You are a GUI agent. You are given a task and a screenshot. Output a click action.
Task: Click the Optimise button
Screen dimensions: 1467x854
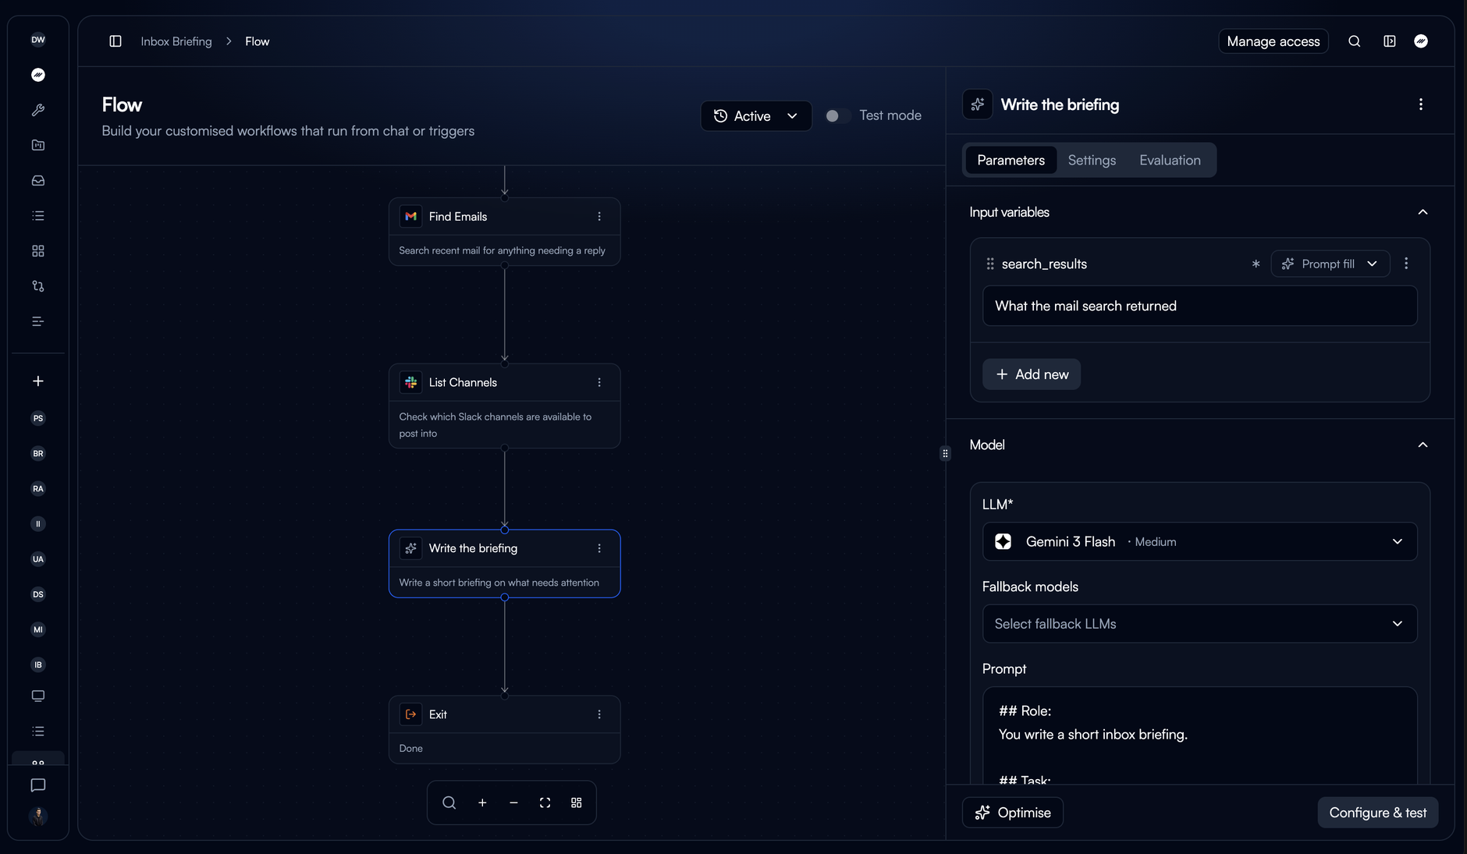pyautogui.click(x=1013, y=813)
